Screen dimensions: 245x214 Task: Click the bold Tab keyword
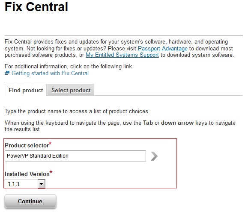[148, 123]
